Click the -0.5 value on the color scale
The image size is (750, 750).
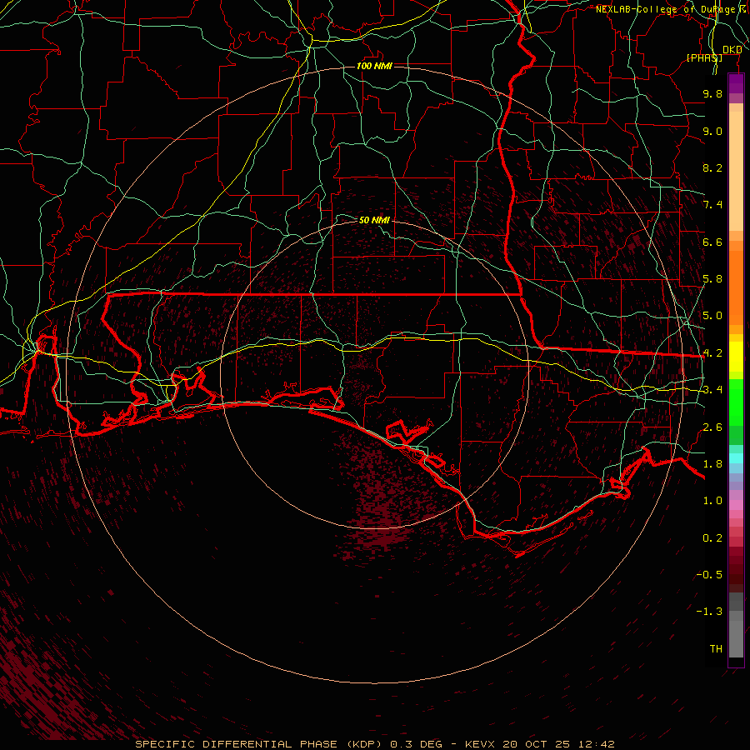(x=709, y=575)
